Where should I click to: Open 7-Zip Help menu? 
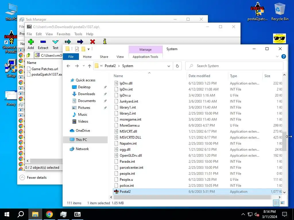click(x=90, y=34)
